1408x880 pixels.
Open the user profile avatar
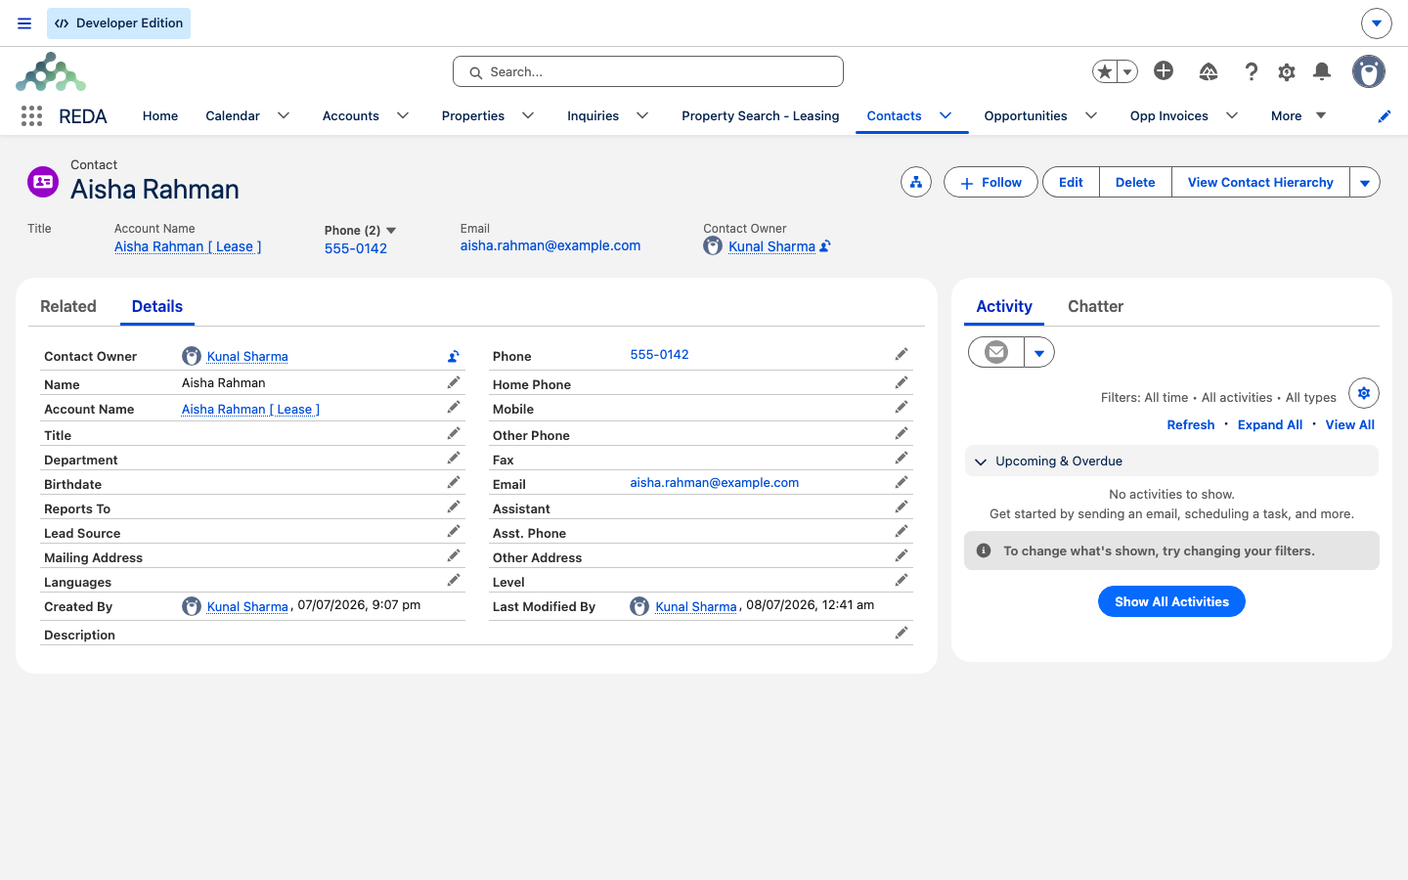click(1369, 71)
